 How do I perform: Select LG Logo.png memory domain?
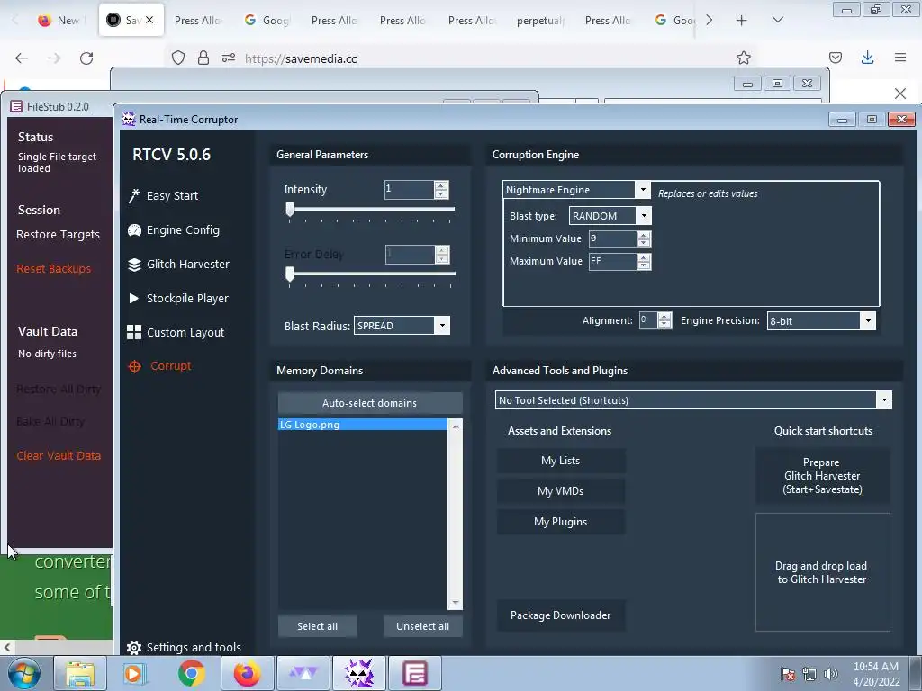pos(362,425)
